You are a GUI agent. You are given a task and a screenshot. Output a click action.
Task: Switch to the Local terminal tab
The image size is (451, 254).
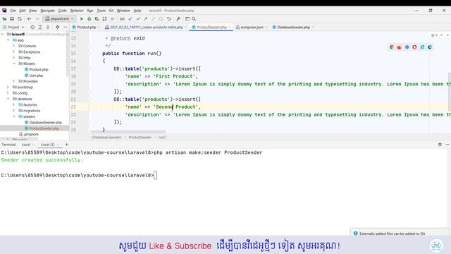(26, 145)
